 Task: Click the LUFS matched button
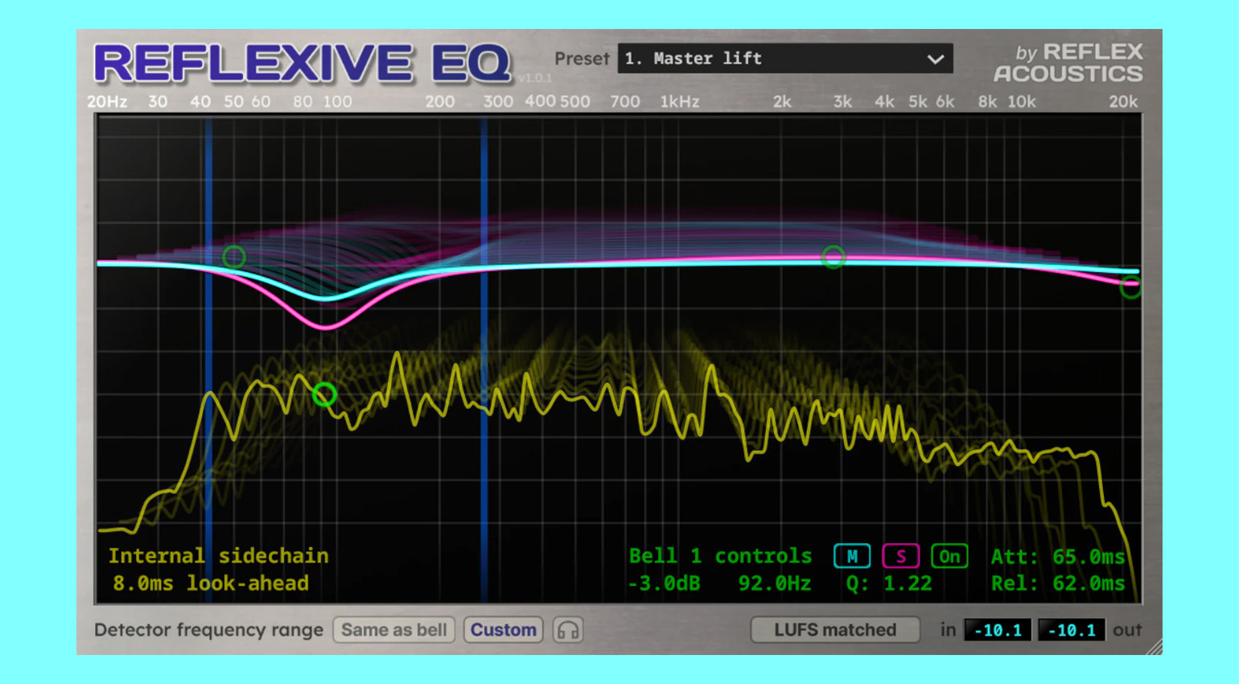point(834,630)
